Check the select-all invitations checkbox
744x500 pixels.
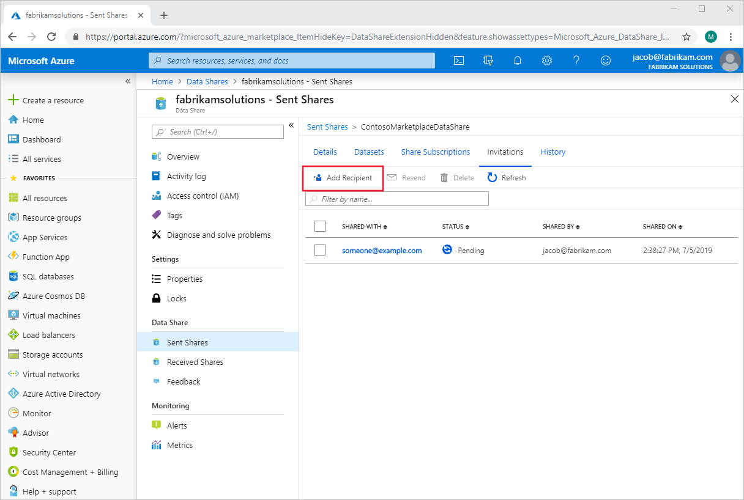click(320, 226)
